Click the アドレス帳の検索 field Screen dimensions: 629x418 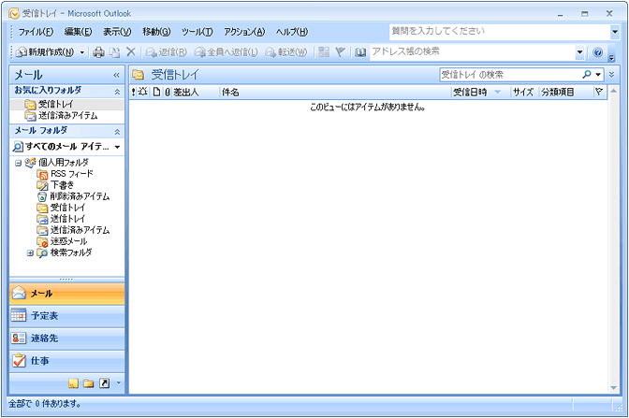473,51
